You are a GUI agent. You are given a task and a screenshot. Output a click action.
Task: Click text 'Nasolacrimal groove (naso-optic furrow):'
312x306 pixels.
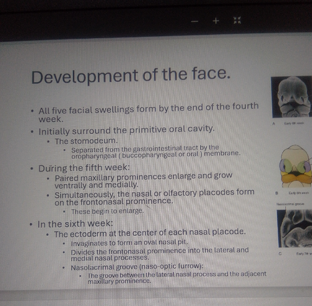click(x=137, y=267)
